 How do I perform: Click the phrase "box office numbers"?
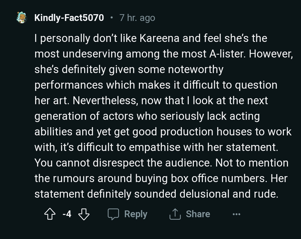tap(219, 178)
